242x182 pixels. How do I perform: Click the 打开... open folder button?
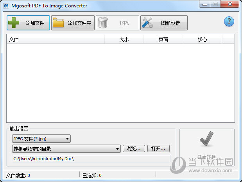158,148
